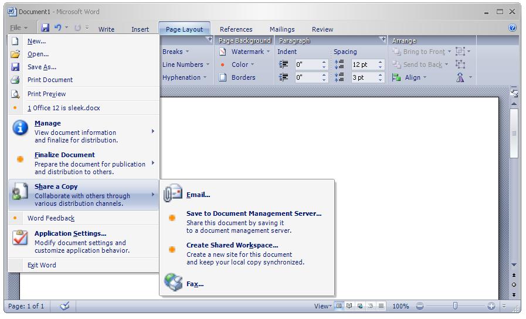Click the spelling check icon in status bar
Image resolution: width=526 pixels, height=319 pixels.
[65, 306]
